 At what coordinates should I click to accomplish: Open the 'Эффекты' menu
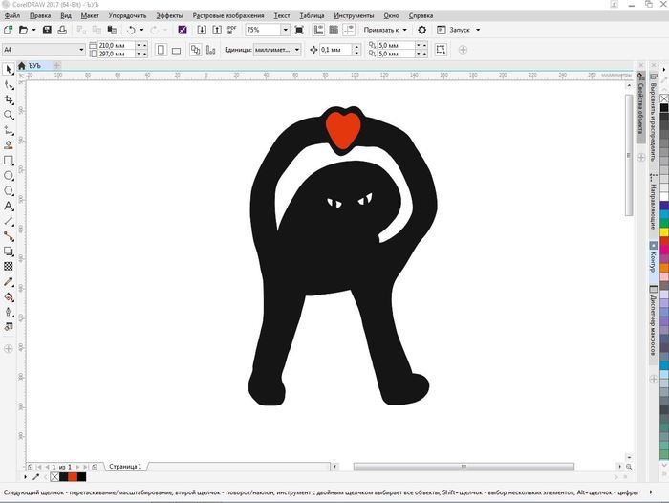click(x=169, y=16)
